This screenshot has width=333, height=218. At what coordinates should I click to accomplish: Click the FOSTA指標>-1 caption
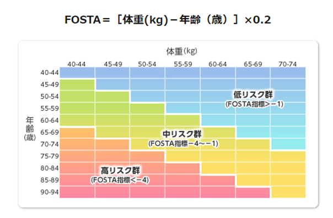click(x=254, y=104)
